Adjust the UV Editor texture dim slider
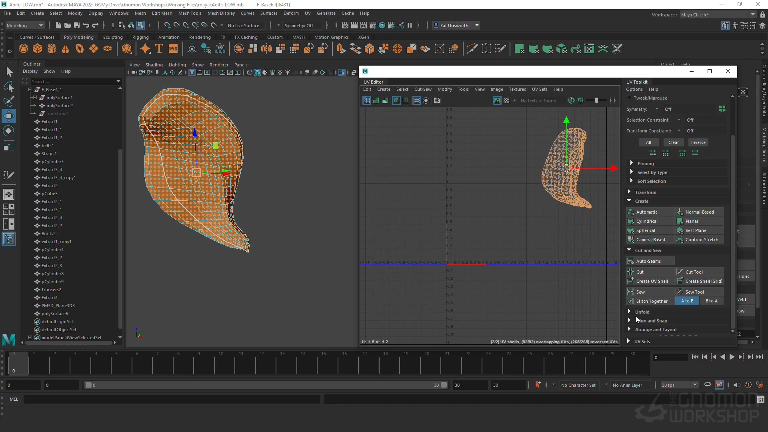This screenshot has height=432, width=768. tap(596, 100)
